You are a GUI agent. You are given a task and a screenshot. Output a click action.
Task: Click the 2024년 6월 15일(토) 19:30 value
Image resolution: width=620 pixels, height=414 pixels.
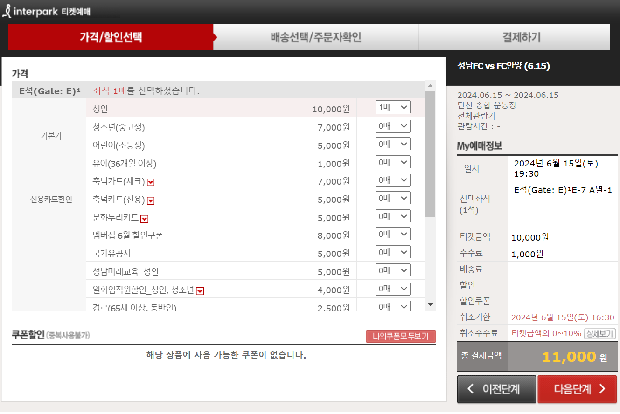point(556,169)
